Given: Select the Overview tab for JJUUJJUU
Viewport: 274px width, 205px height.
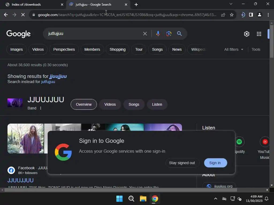Looking at the screenshot, I should pyautogui.click(x=84, y=104).
